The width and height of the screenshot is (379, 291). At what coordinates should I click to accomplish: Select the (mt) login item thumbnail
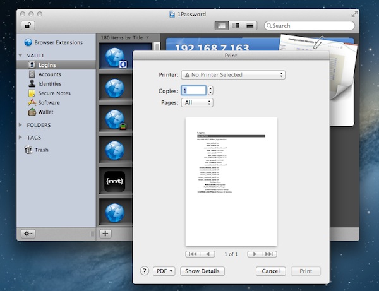coord(114,181)
